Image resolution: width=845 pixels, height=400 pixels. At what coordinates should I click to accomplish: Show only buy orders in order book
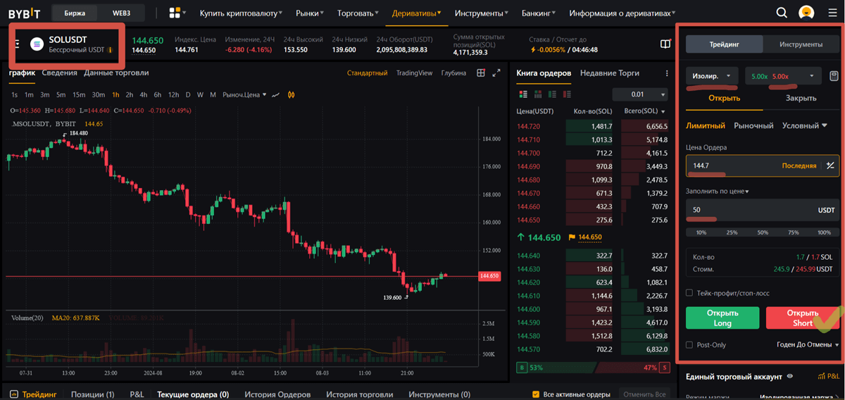[551, 94]
